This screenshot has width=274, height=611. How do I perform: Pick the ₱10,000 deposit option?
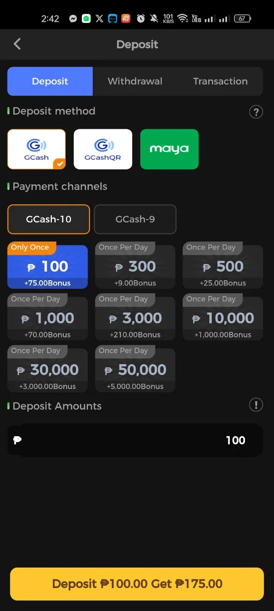[x=223, y=318]
